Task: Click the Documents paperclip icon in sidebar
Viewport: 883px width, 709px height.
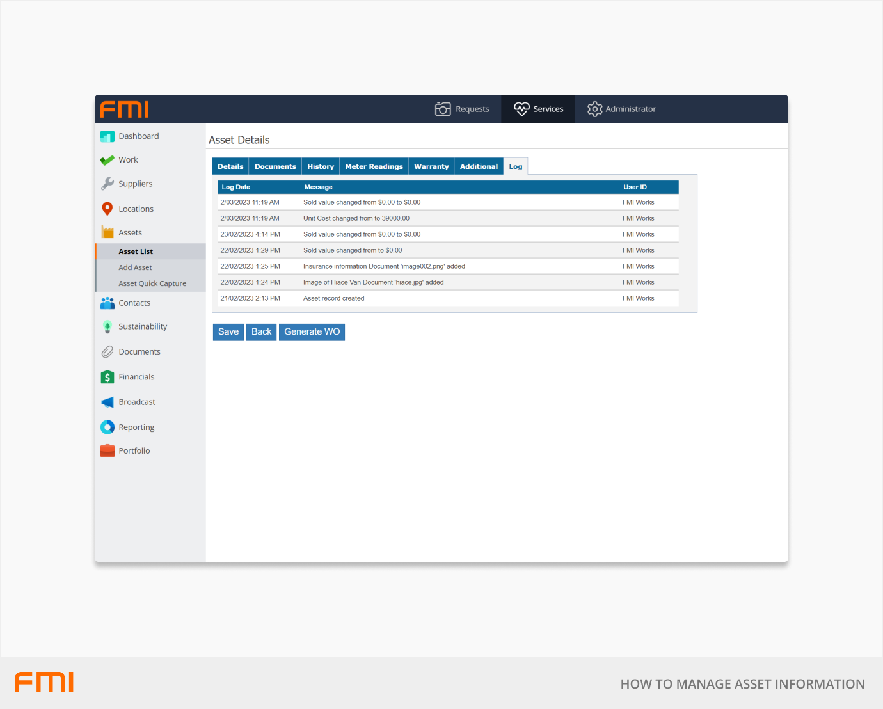Action: pyautogui.click(x=107, y=352)
